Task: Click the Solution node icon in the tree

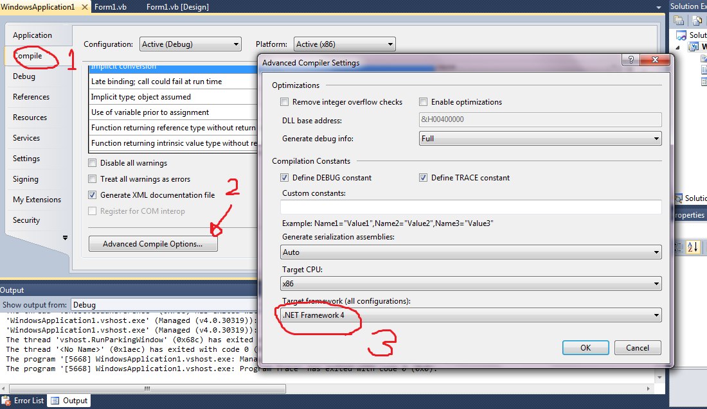Action: pyautogui.click(x=681, y=35)
